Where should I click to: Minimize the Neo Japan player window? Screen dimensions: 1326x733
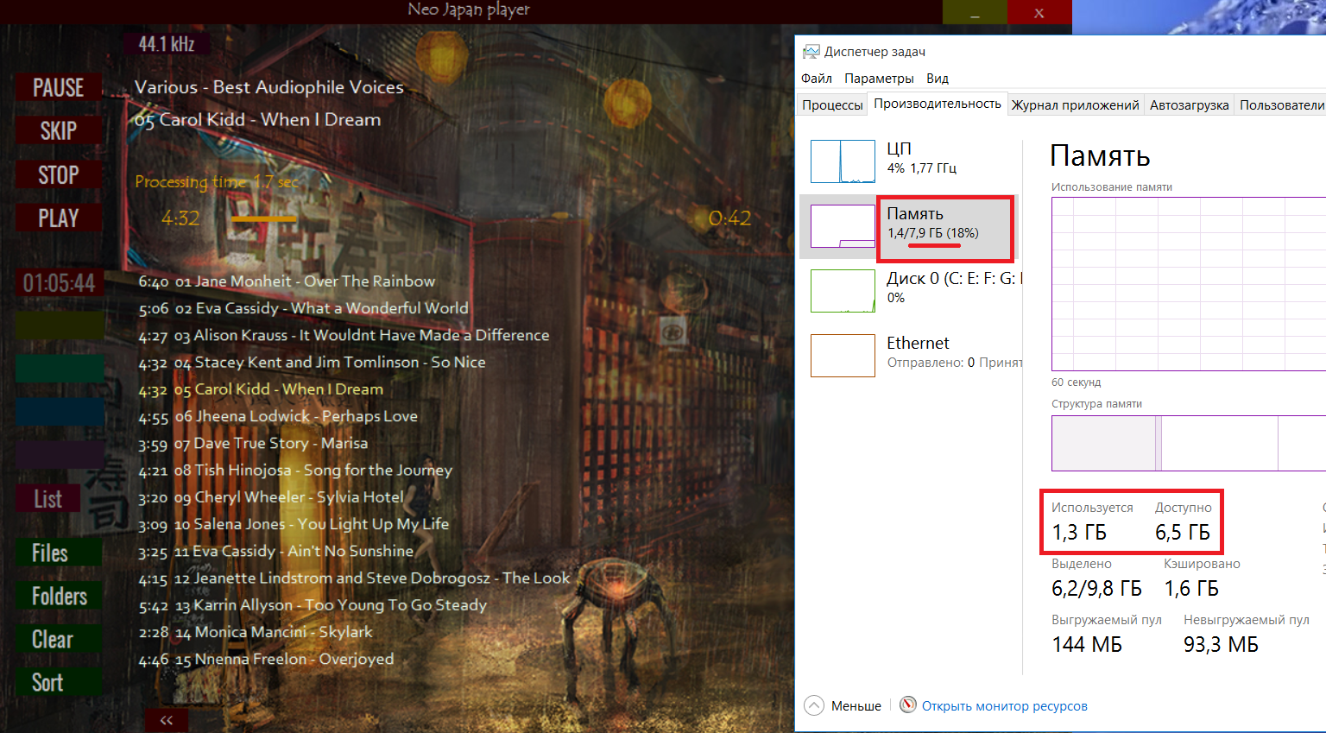(x=975, y=12)
